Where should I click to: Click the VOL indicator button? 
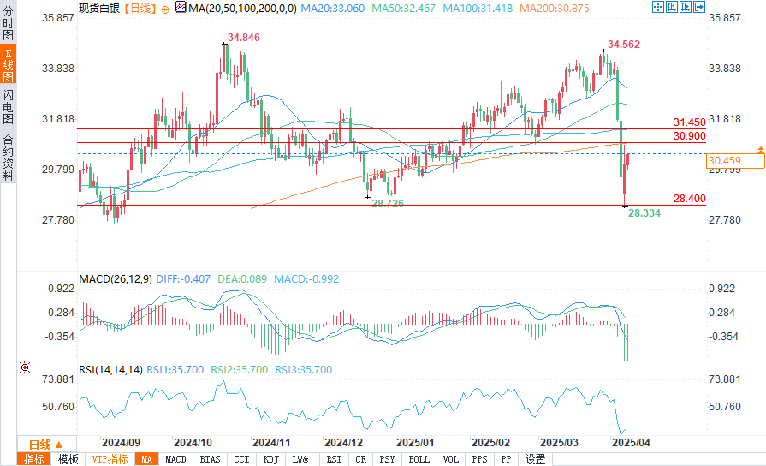(x=450, y=460)
